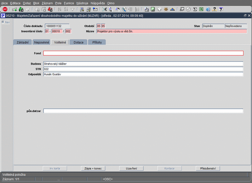Switch to the Dotace tab
This screenshot has height=183, width=252.
pyautogui.click(x=78, y=42)
